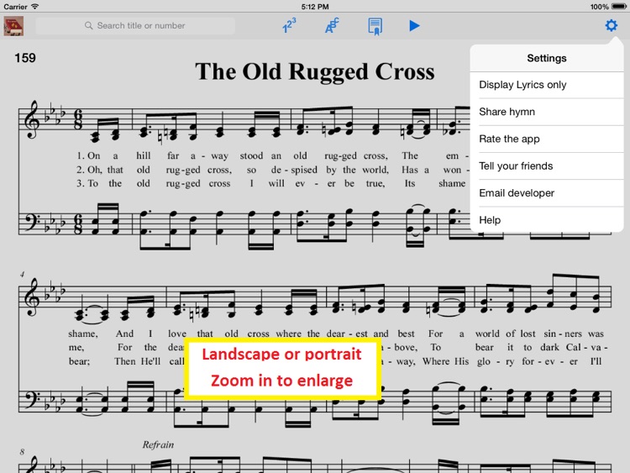
Task: Play the hymn audio
Action: click(414, 26)
